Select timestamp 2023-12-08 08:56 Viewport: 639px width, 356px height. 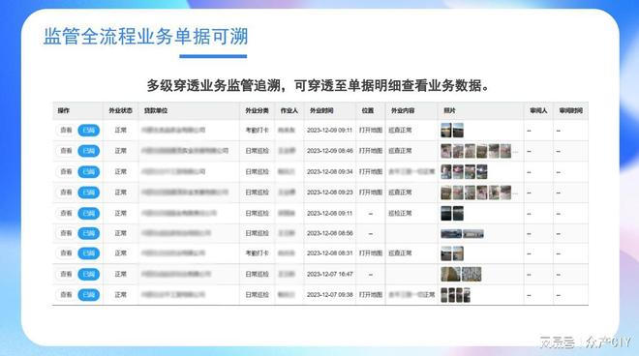pyautogui.click(x=330, y=233)
